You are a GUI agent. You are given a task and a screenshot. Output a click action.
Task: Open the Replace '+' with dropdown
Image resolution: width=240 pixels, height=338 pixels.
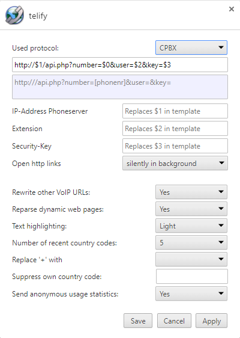[x=191, y=259]
